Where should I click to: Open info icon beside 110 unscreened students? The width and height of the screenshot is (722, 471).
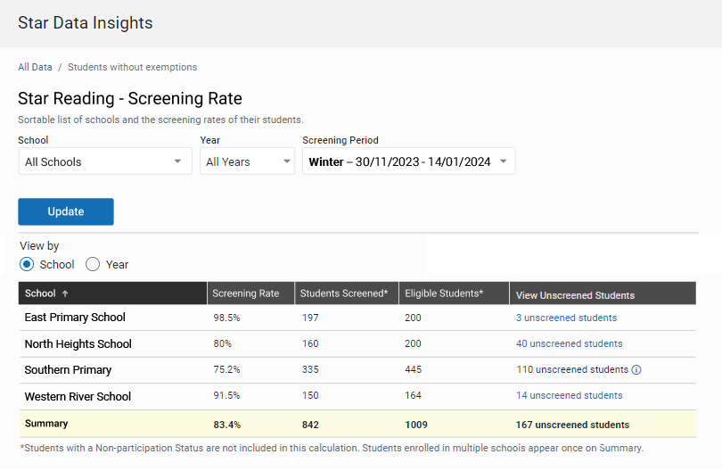[636, 370]
